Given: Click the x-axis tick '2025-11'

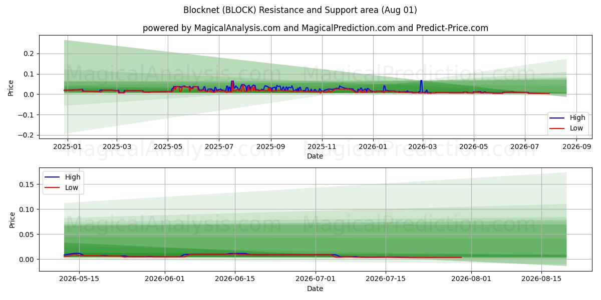Looking at the screenshot, I should pos(322,147).
